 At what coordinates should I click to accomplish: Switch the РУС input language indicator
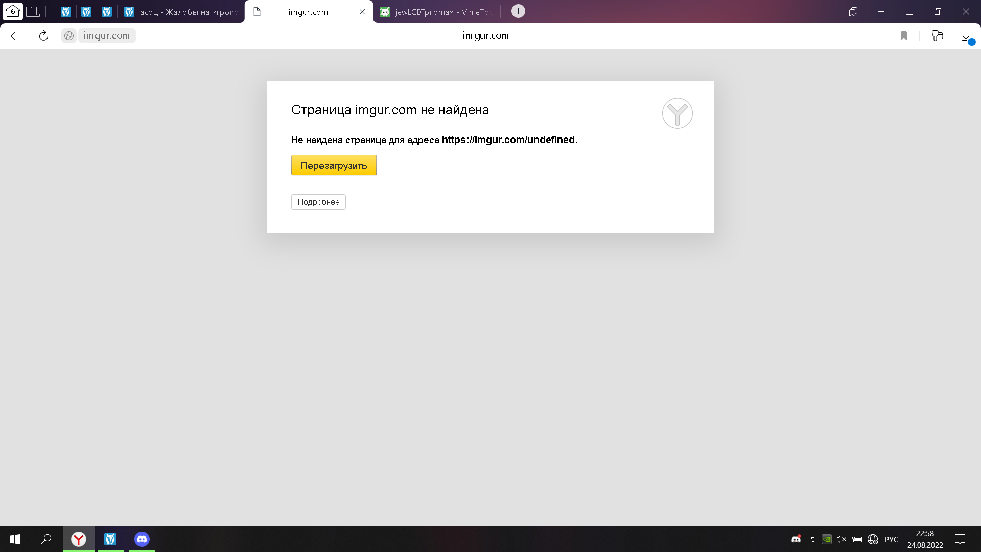pyautogui.click(x=892, y=539)
